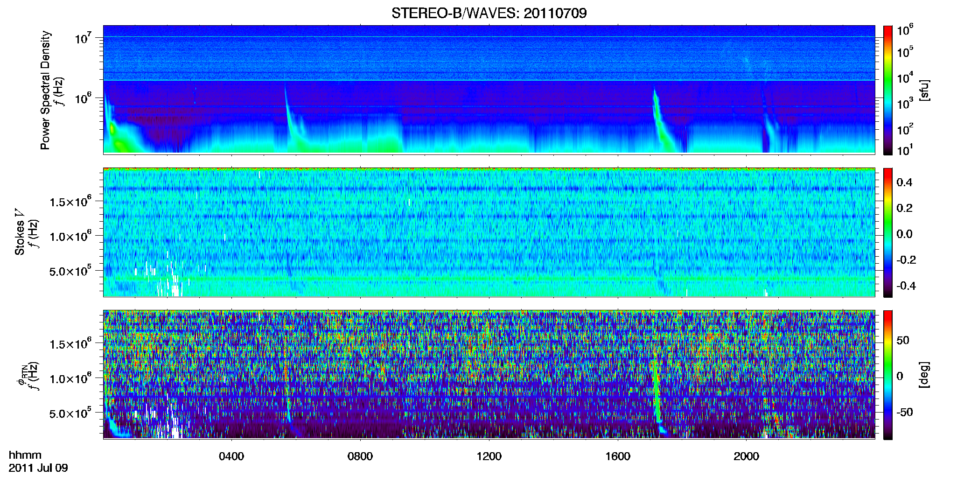Select the 2011 Jul 09 date label
This screenshot has height=504, width=978.
pos(38,468)
